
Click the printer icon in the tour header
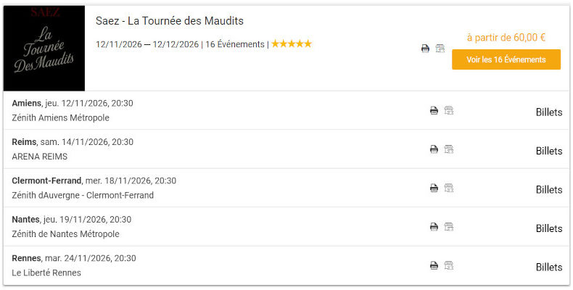(425, 49)
